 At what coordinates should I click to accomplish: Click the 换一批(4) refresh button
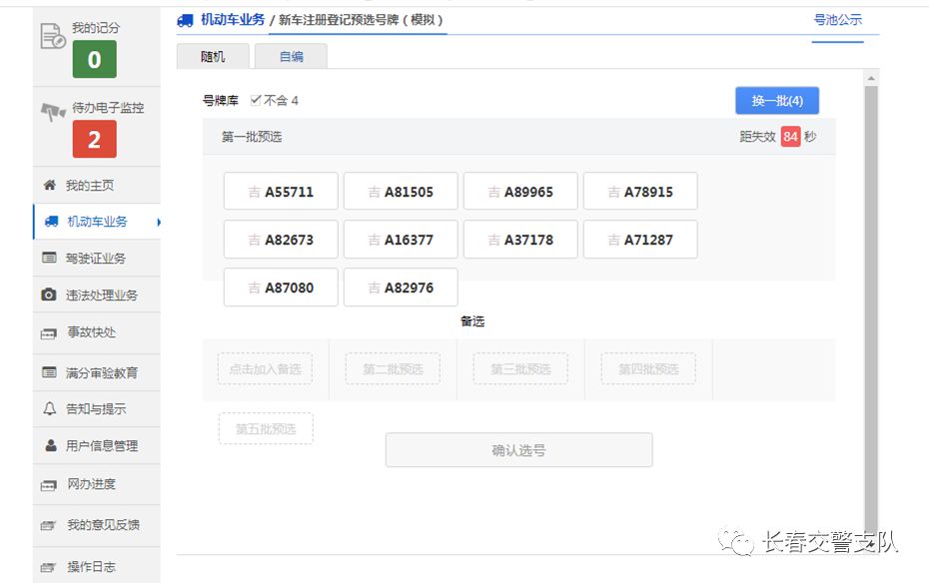776,100
